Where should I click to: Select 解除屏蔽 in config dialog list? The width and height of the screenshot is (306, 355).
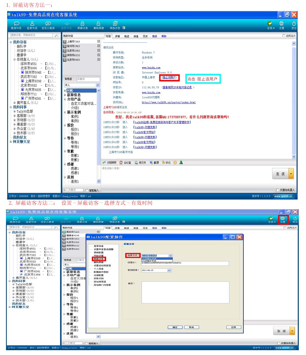pyautogui.click(x=98, y=262)
